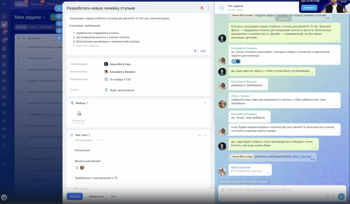Check the Финальный дизайн checklist item
The width and height of the screenshot is (350, 204).
tap(71, 161)
